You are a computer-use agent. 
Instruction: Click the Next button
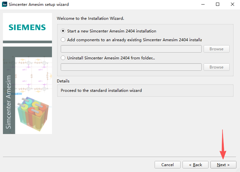[223, 165]
